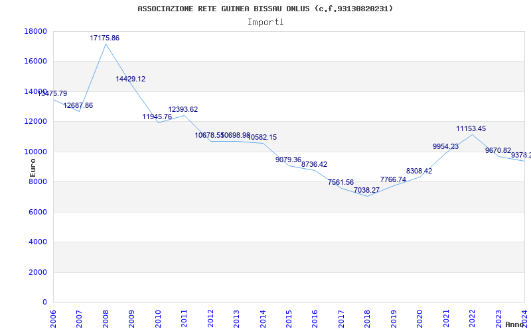531x331 pixels.
Task: Click the 2022 x-axis year label
Action: point(473,318)
